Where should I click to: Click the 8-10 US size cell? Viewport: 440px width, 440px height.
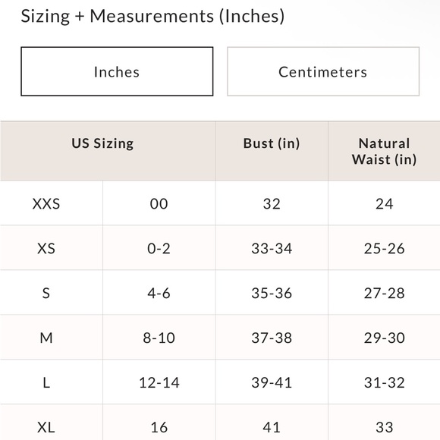pos(159,338)
